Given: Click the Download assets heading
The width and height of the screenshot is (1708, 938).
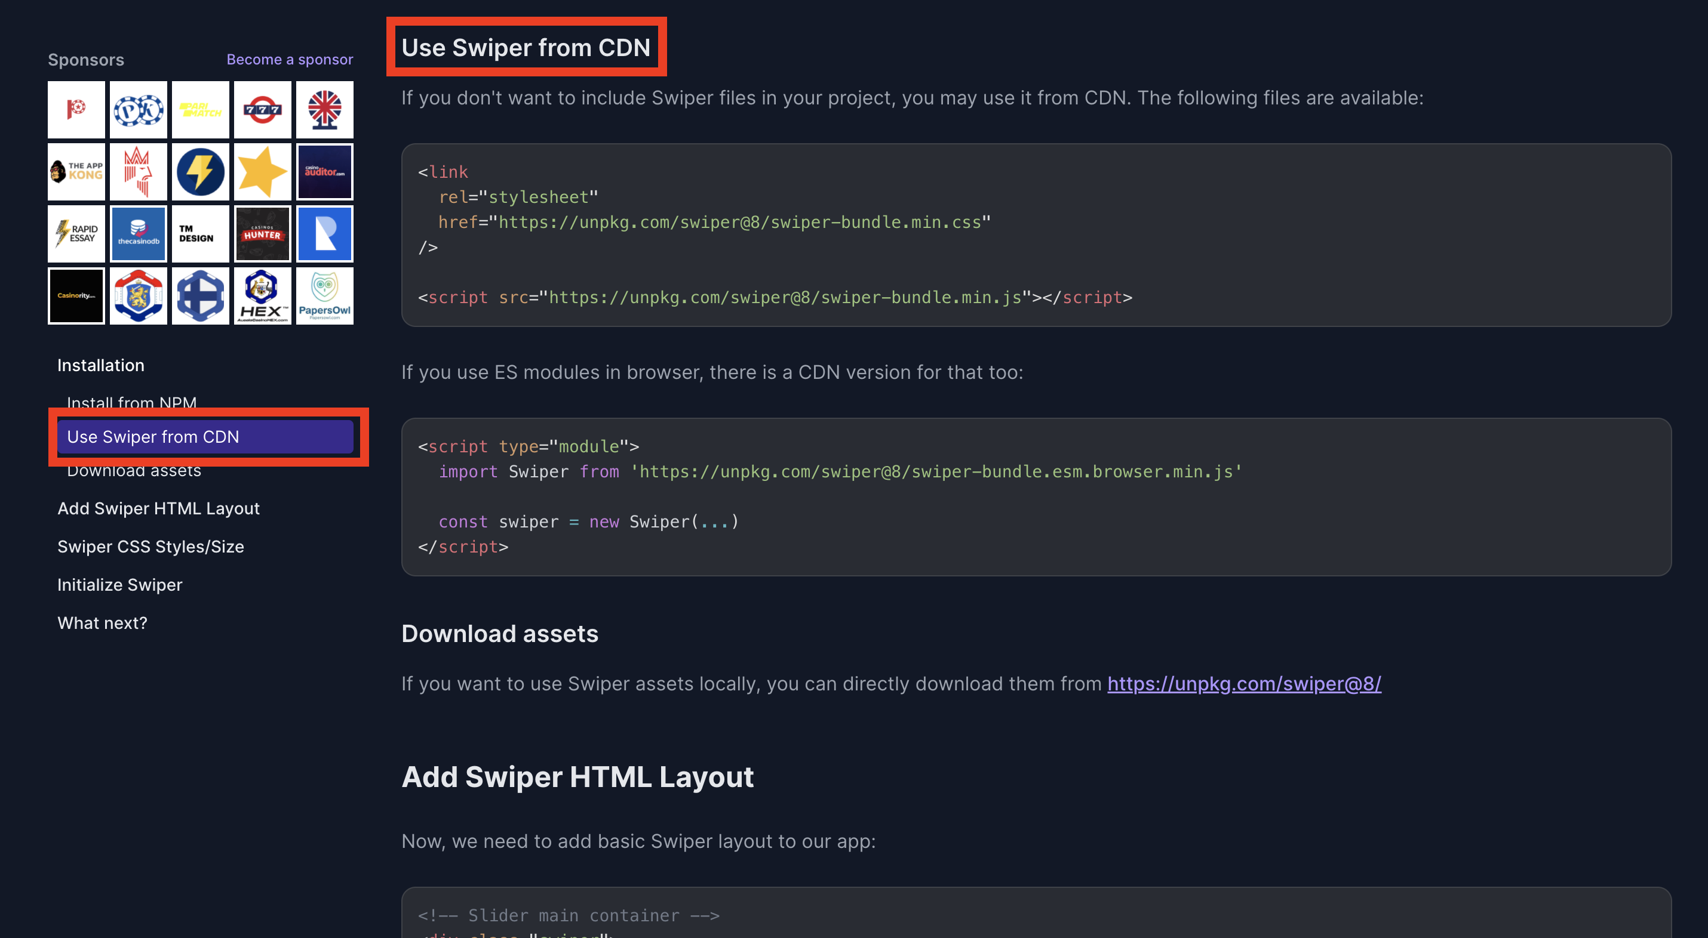Looking at the screenshot, I should tap(499, 634).
